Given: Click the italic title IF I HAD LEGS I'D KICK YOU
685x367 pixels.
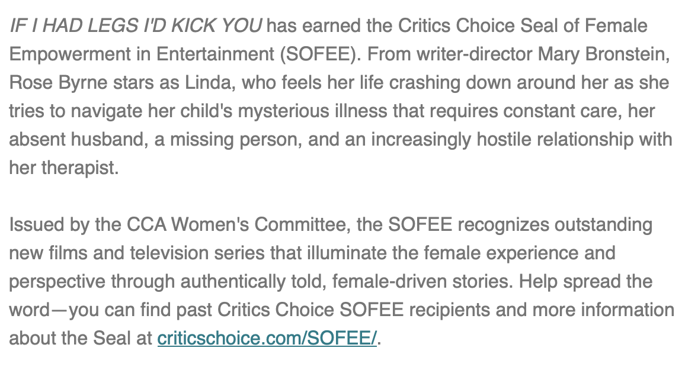Looking at the screenshot, I should pos(135,26).
